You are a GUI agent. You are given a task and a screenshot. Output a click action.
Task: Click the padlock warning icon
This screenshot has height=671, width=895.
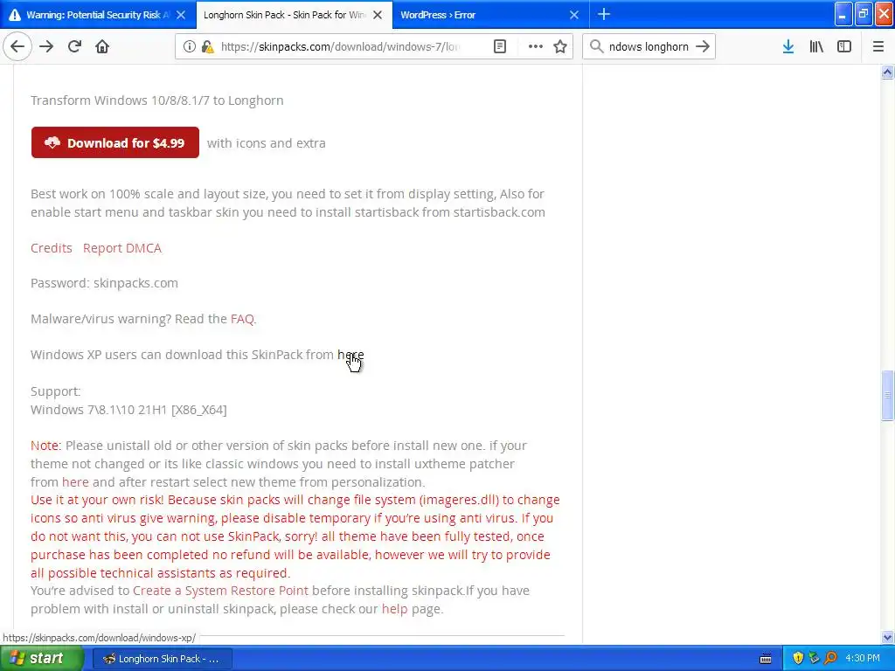point(207,47)
